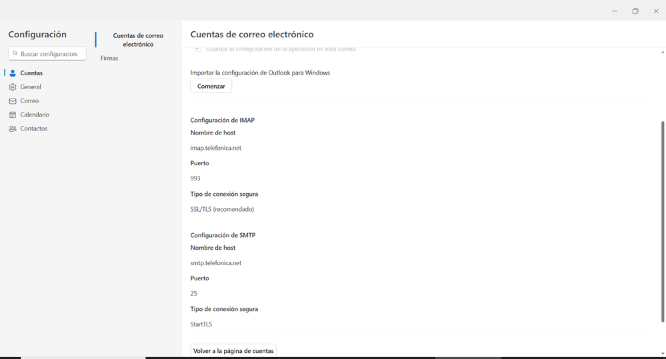Viewport: 666px width, 359px height.
Task: Click the scrollbar down arrow
Action: pyautogui.click(x=663, y=354)
